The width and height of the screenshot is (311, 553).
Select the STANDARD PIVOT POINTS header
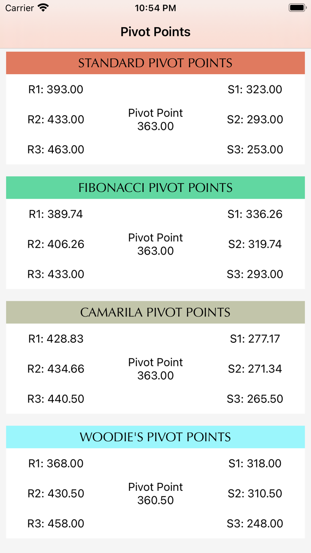(155, 63)
